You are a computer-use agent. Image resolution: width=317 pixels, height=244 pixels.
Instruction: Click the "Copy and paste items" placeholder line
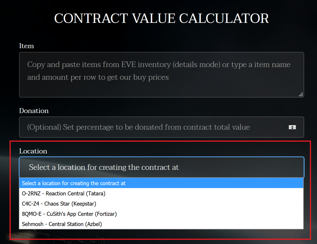tap(159, 65)
